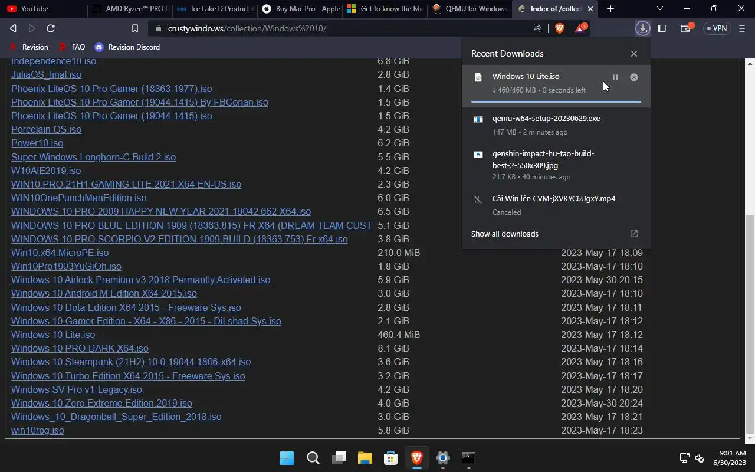Download Win10.x64.MicroPE.iso

(x=60, y=253)
